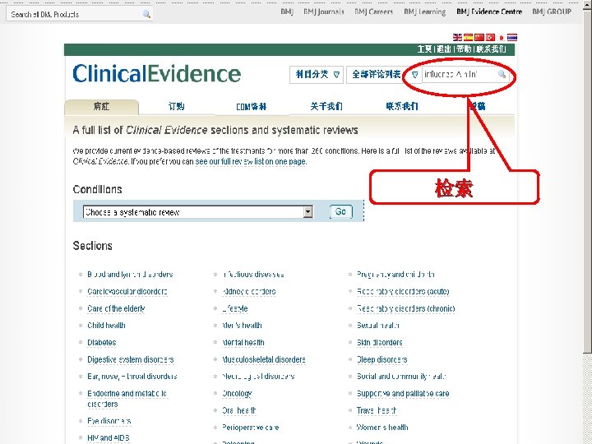Open Lifestyle section

pos(235,308)
